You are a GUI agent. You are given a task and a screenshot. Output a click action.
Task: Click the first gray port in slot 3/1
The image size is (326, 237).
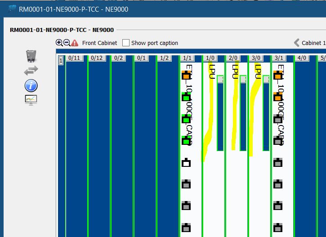tap(278, 119)
